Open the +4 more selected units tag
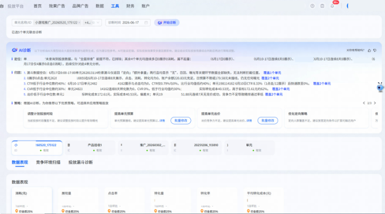 point(88,23)
